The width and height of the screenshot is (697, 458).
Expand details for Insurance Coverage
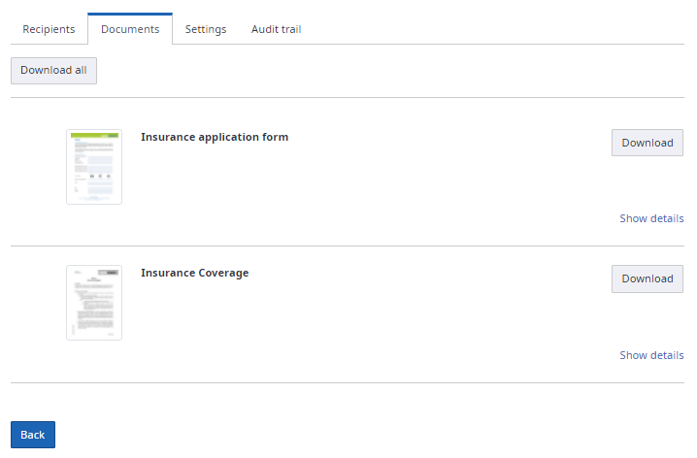tap(651, 355)
